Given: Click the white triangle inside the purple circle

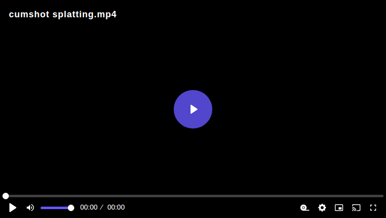Looking at the screenshot, I should click(194, 109).
